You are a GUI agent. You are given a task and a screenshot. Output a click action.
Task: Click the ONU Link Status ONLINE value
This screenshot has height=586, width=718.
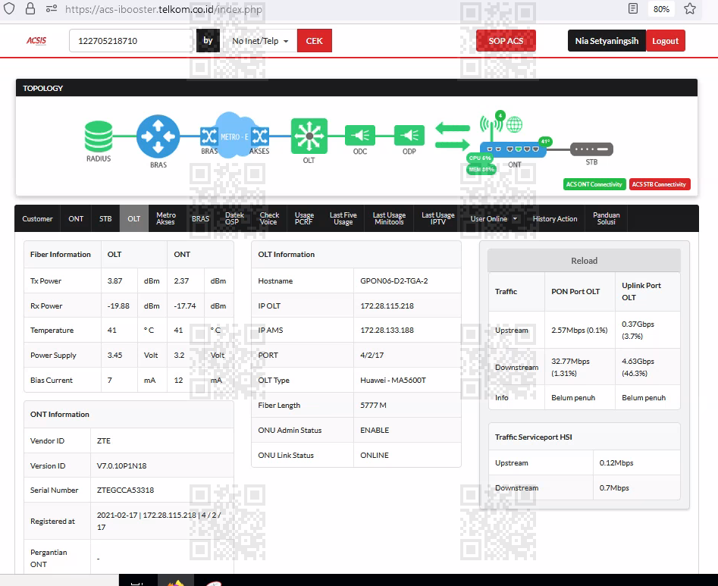(375, 455)
